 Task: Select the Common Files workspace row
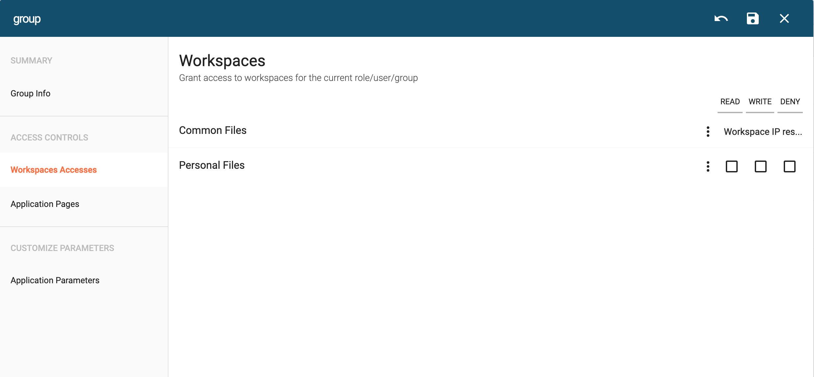(x=213, y=130)
